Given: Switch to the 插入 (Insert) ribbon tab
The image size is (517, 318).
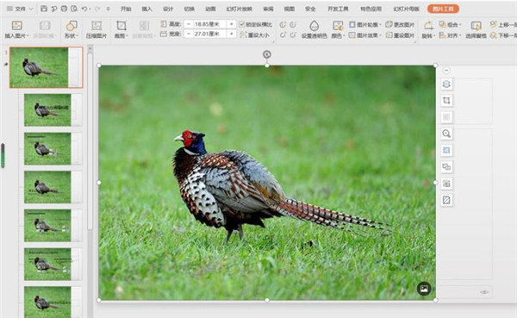Looking at the screenshot, I should pos(146,9).
